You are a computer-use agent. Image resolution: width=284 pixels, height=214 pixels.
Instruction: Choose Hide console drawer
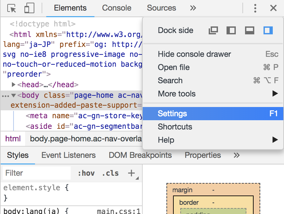click(x=213, y=54)
